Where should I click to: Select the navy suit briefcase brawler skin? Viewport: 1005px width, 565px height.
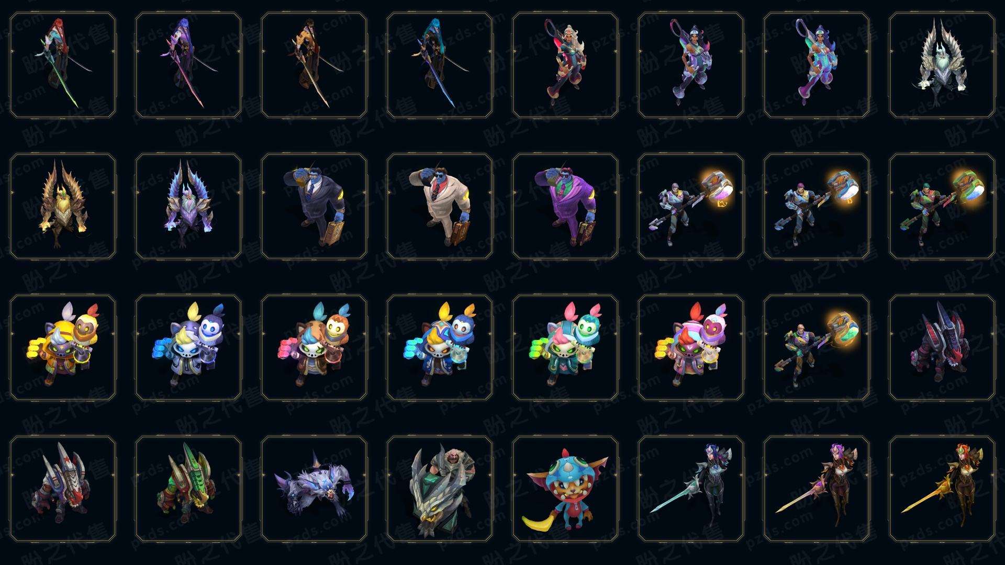(314, 206)
